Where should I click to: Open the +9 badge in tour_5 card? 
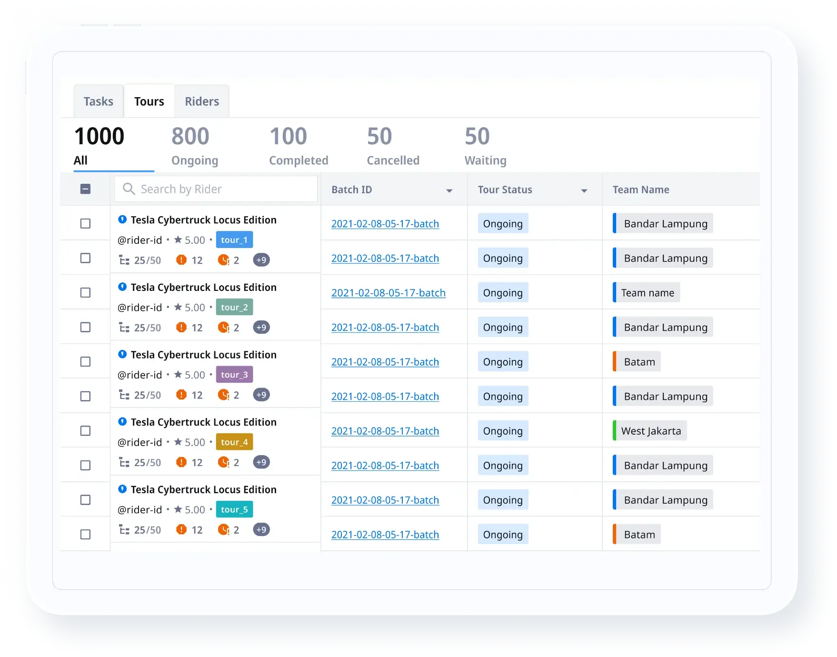261,530
